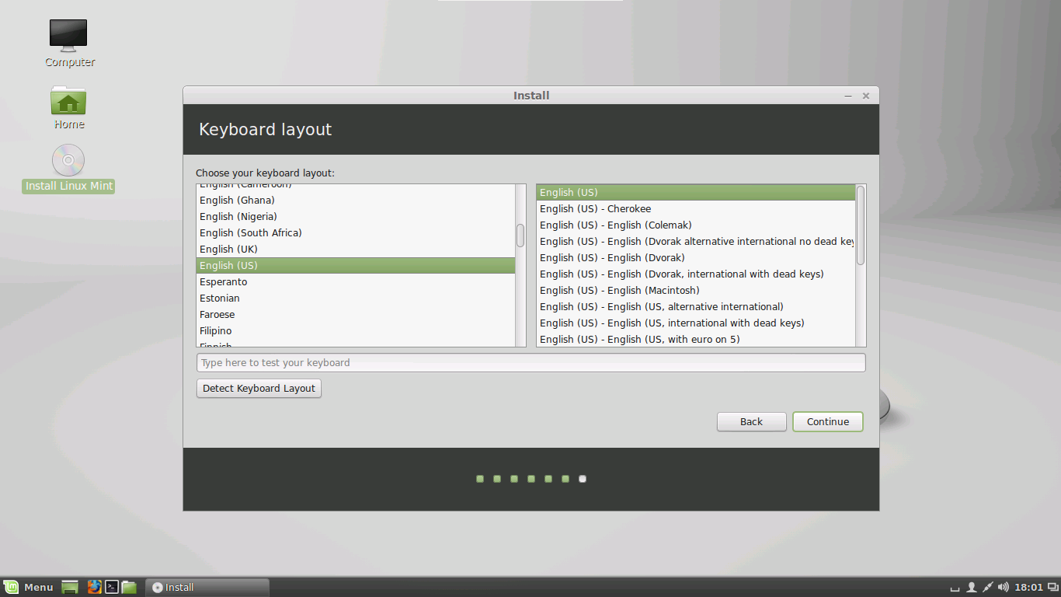The width and height of the screenshot is (1061, 597).
Task: Open the file manager folder icon in the panel
Action: (x=129, y=587)
